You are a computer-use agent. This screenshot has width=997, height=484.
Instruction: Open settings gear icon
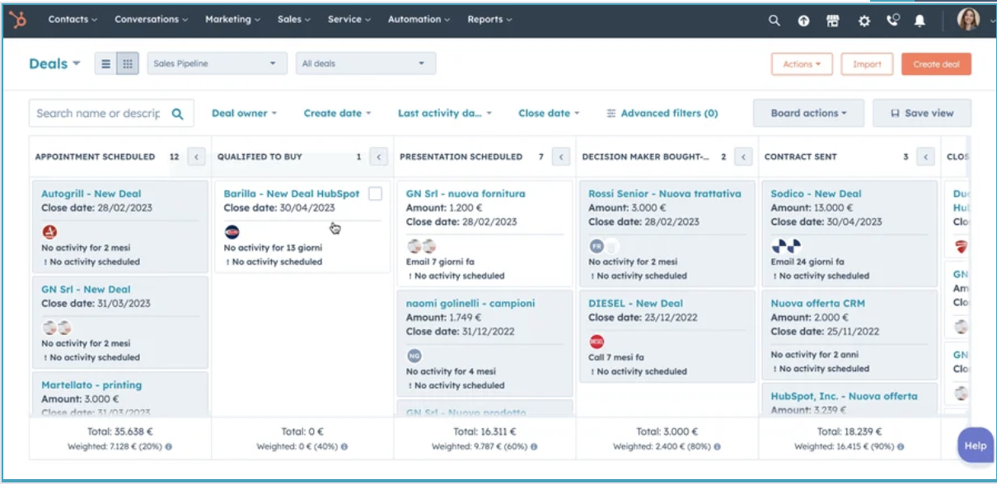coord(864,21)
